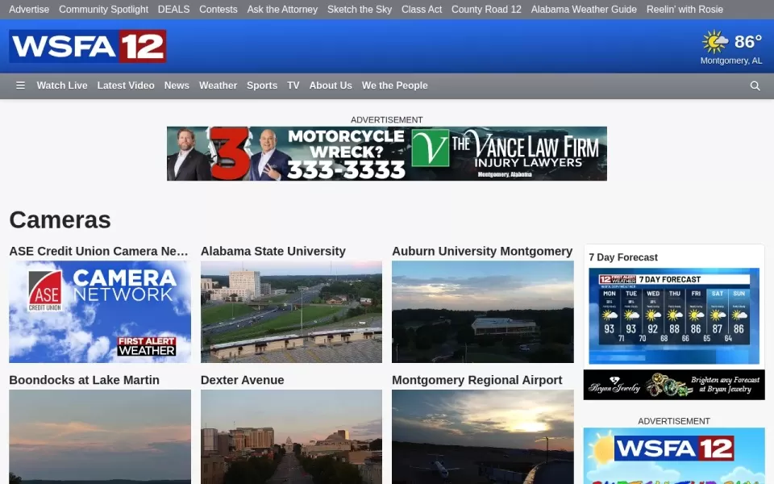Open About Us menu item

click(331, 86)
